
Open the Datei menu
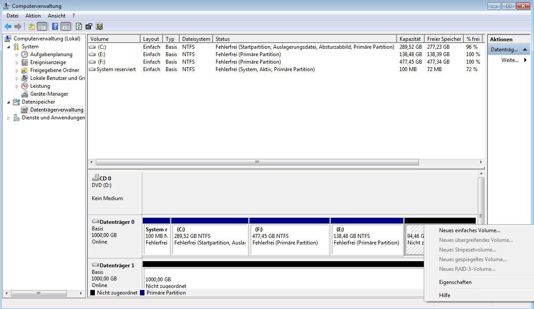(12, 16)
